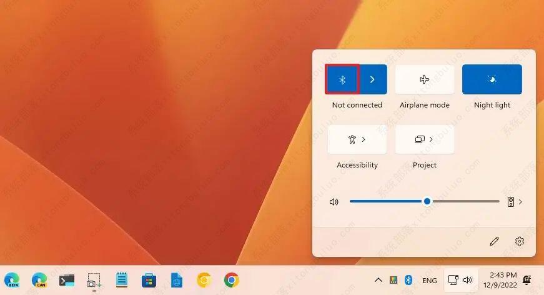The height and width of the screenshot is (295, 544).
Task: Toggle Bluetooth off in quick settings
Action: click(x=341, y=79)
